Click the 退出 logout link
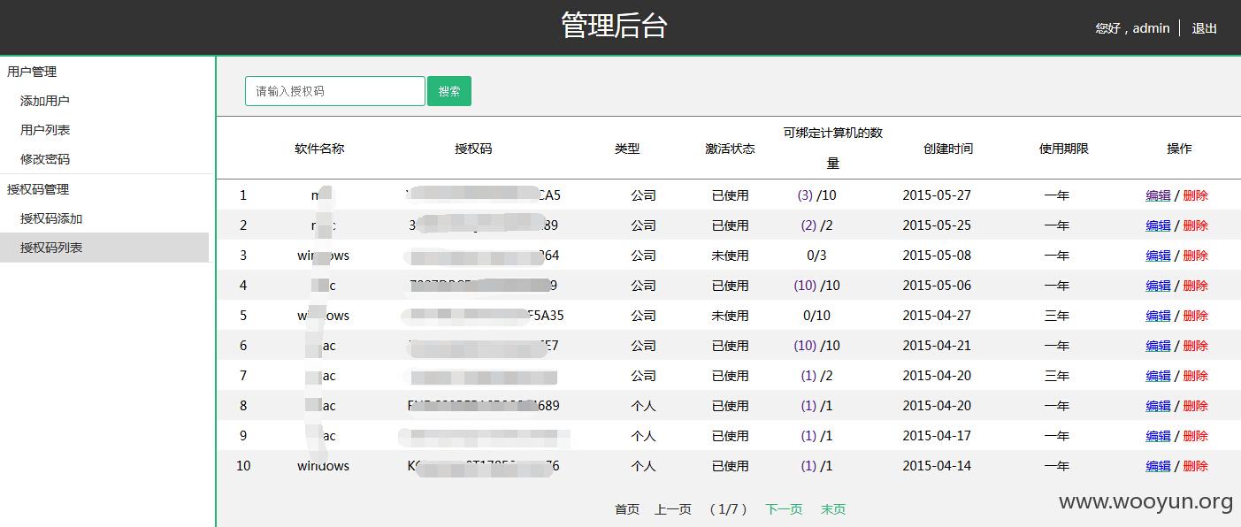This screenshot has height=527, width=1241. [1204, 28]
